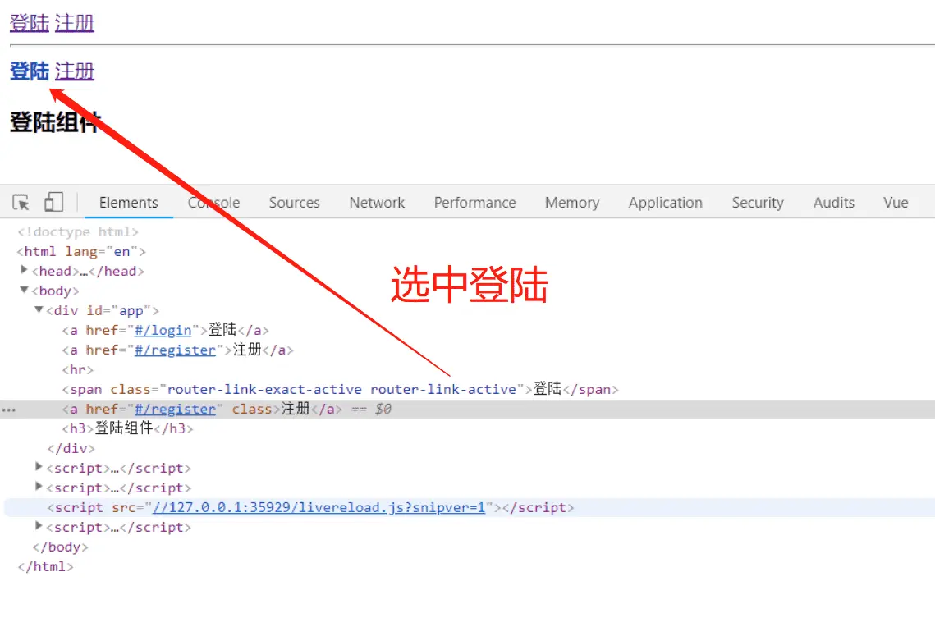This screenshot has height=618, width=935.
Task: Select the doctype html line
Action: tap(78, 231)
